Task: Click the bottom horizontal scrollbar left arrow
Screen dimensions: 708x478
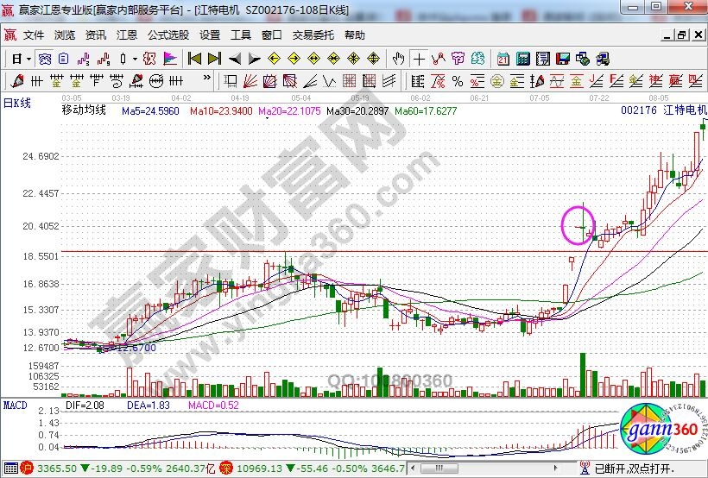Action: click(x=412, y=469)
